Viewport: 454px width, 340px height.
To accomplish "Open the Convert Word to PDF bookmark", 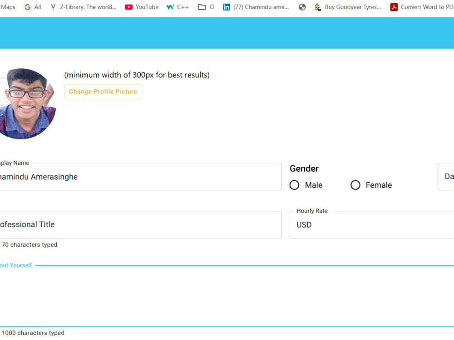I will (422, 7).
